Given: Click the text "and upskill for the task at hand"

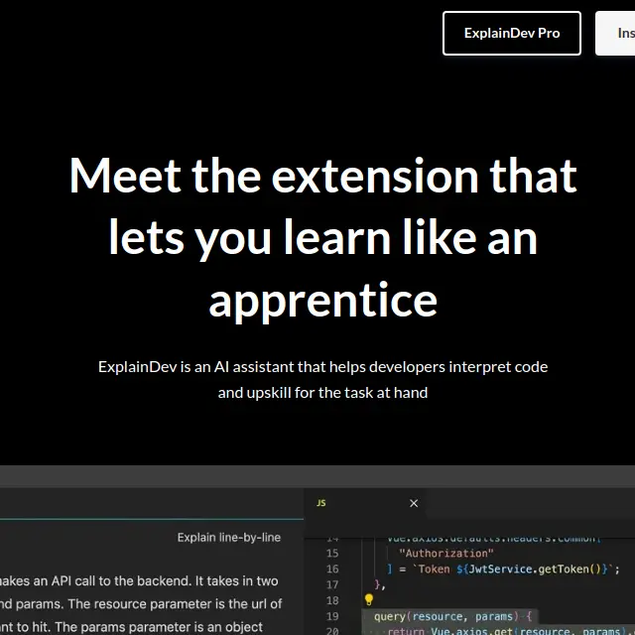Looking at the screenshot, I should point(322,393).
